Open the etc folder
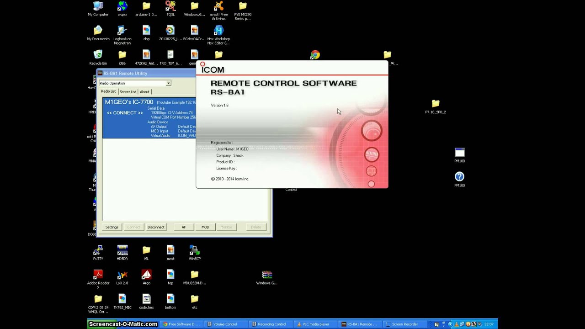 pyautogui.click(x=194, y=302)
